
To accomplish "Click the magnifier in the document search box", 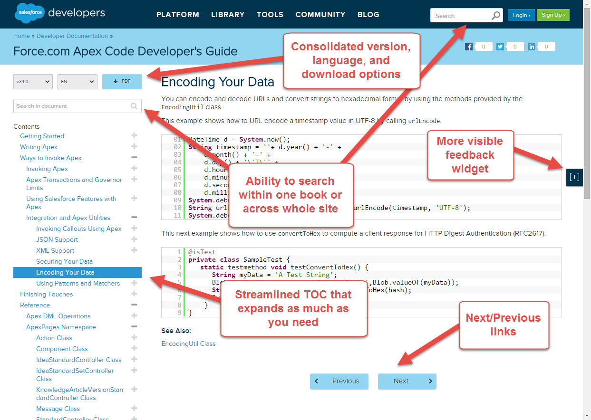I will 134,106.
